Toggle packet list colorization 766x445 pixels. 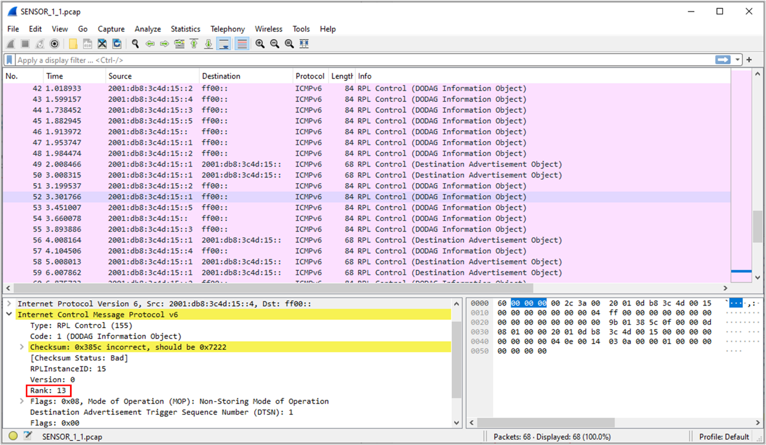241,44
